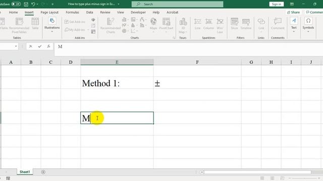The width and height of the screenshot is (323, 181).
Task: Click the Search box in title bar
Action: (x=177, y=4)
